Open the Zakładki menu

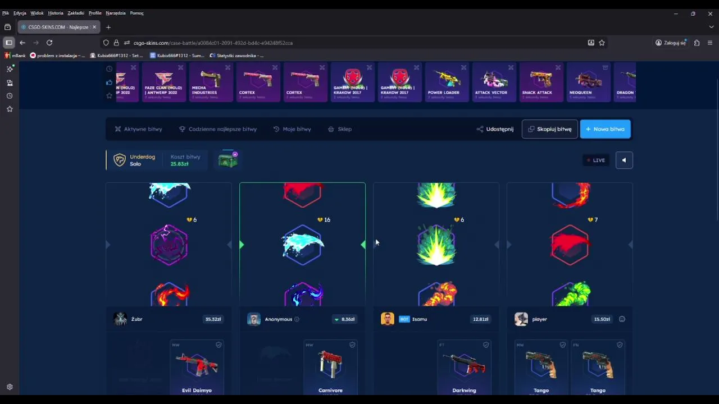tap(76, 13)
